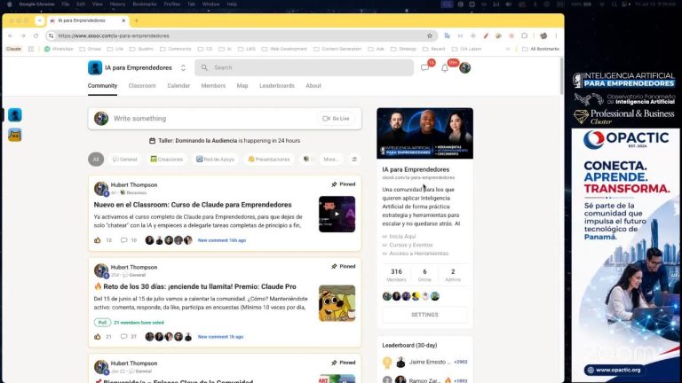Image resolution: width=682 pixels, height=383 pixels.
Task: Open the About tab
Action: tap(313, 85)
